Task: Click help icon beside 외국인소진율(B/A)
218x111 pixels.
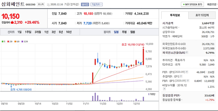Action: click(187, 53)
